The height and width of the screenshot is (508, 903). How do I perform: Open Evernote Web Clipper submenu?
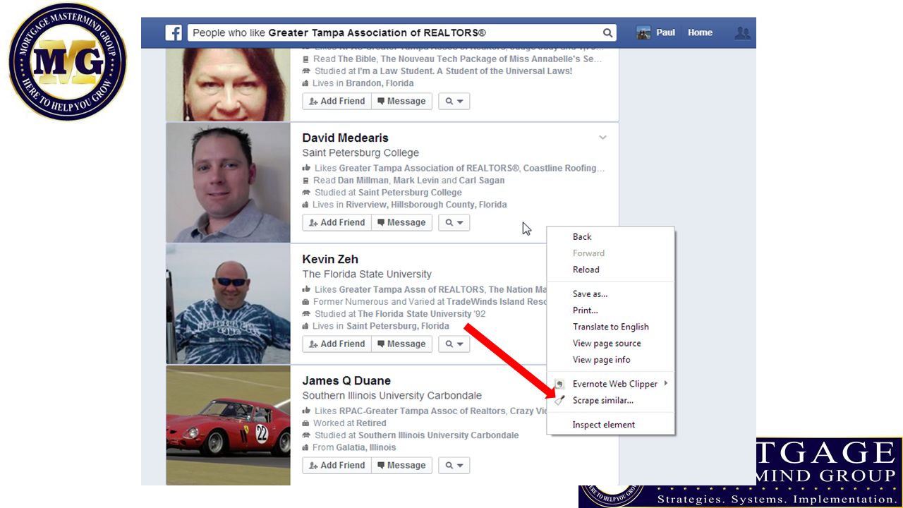tap(611, 384)
